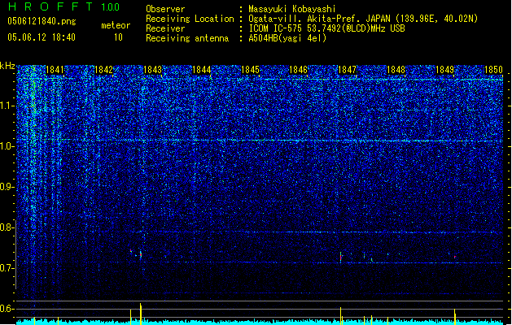The height and width of the screenshot is (325, 512).
Task: Select the Ogata-vill. Akita-Pref. JAPAN location text
Action: (363, 19)
